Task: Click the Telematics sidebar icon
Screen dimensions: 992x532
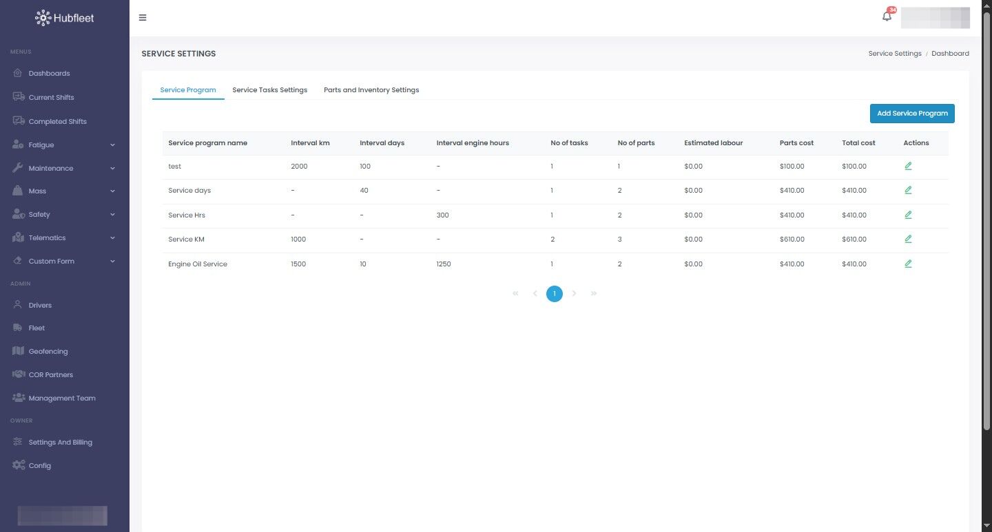Action: click(x=18, y=237)
